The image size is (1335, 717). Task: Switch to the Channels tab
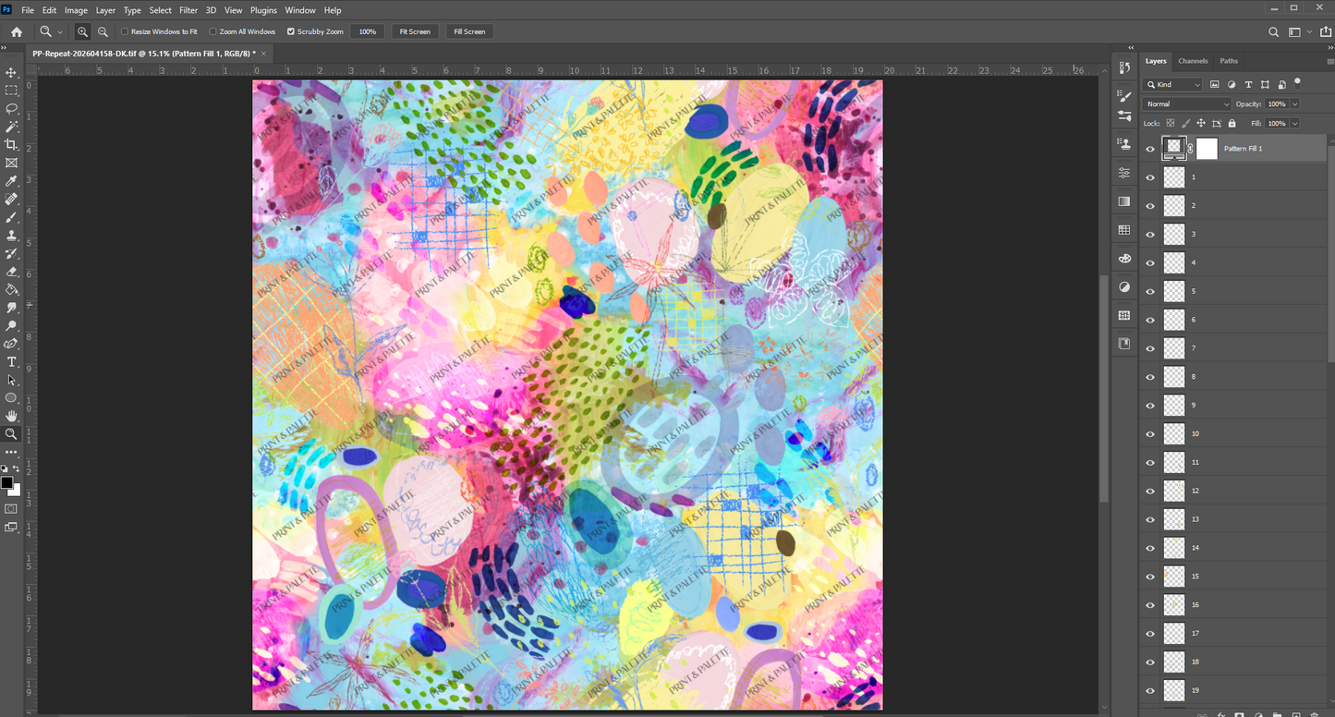point(1193,61)
